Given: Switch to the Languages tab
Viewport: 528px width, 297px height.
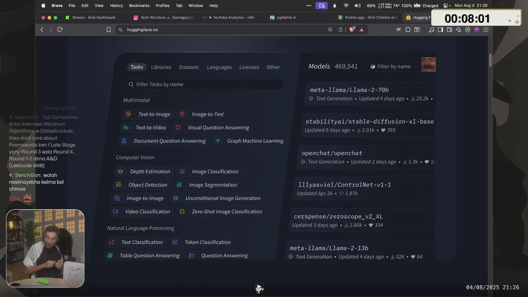Looking at the screenshot, I should (x=219, y=67).
